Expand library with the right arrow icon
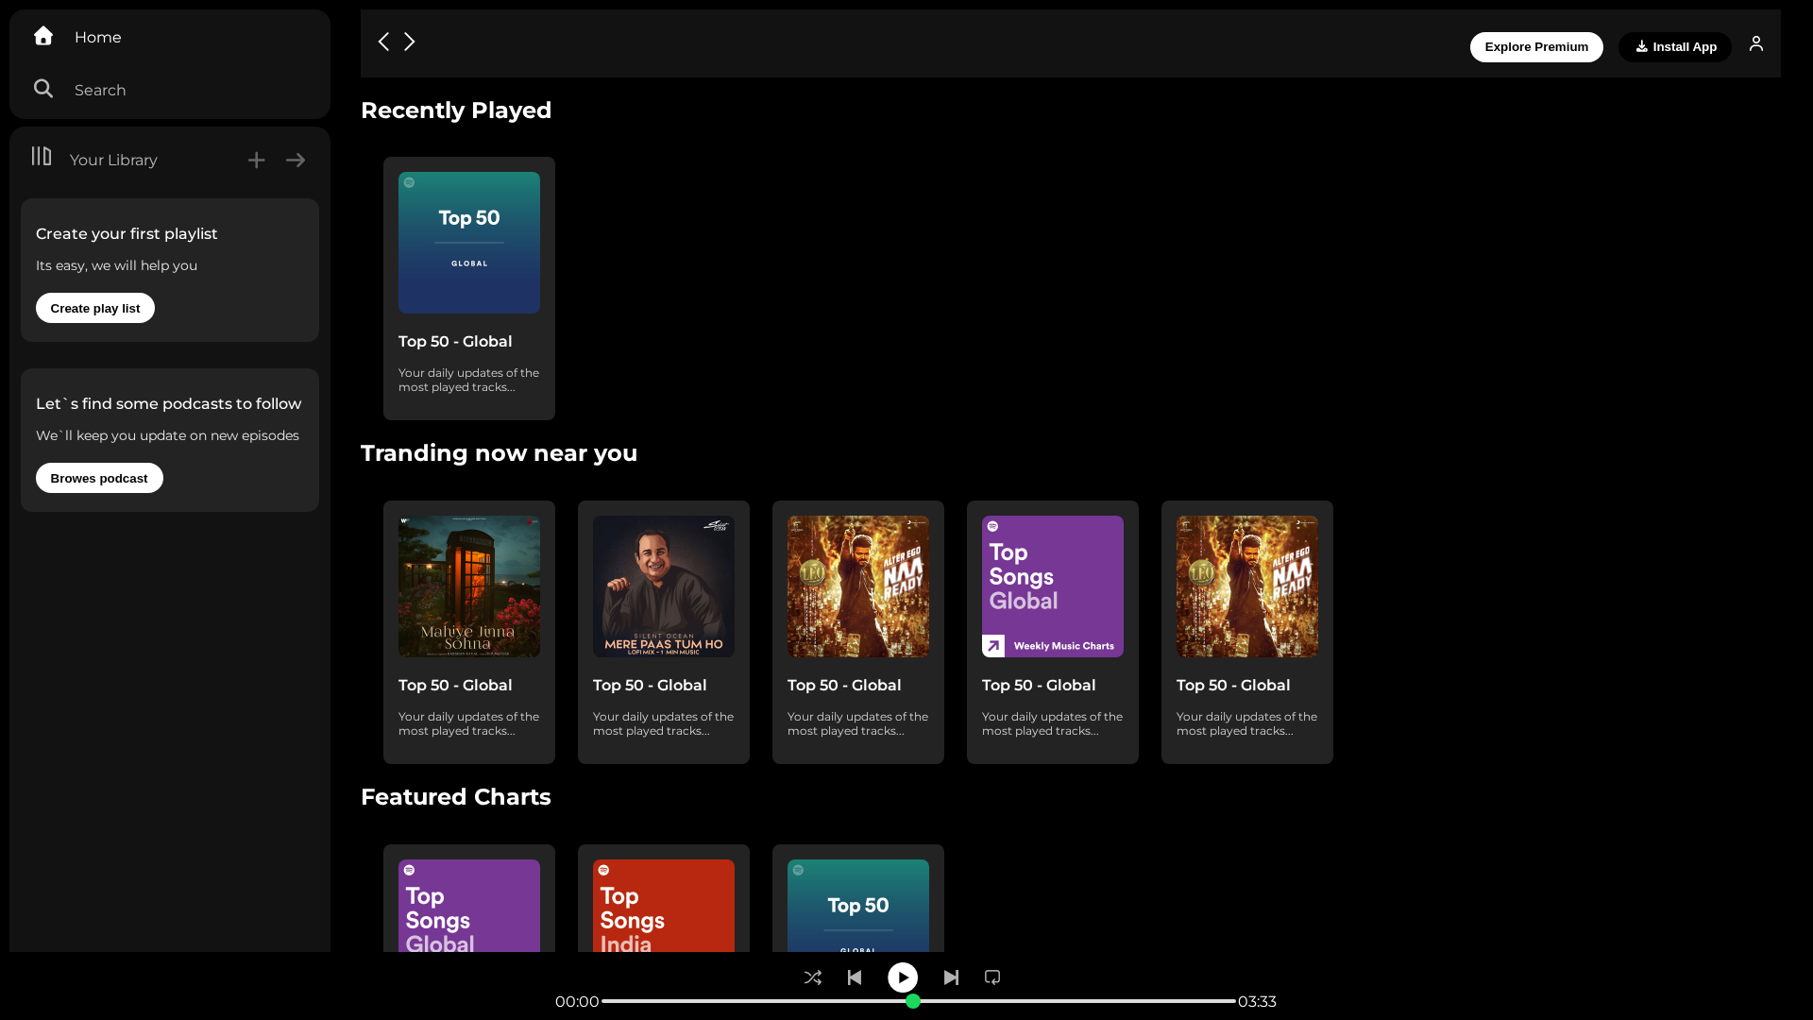This screenshot has width=1813, height=1020. (x=296, y=161)
